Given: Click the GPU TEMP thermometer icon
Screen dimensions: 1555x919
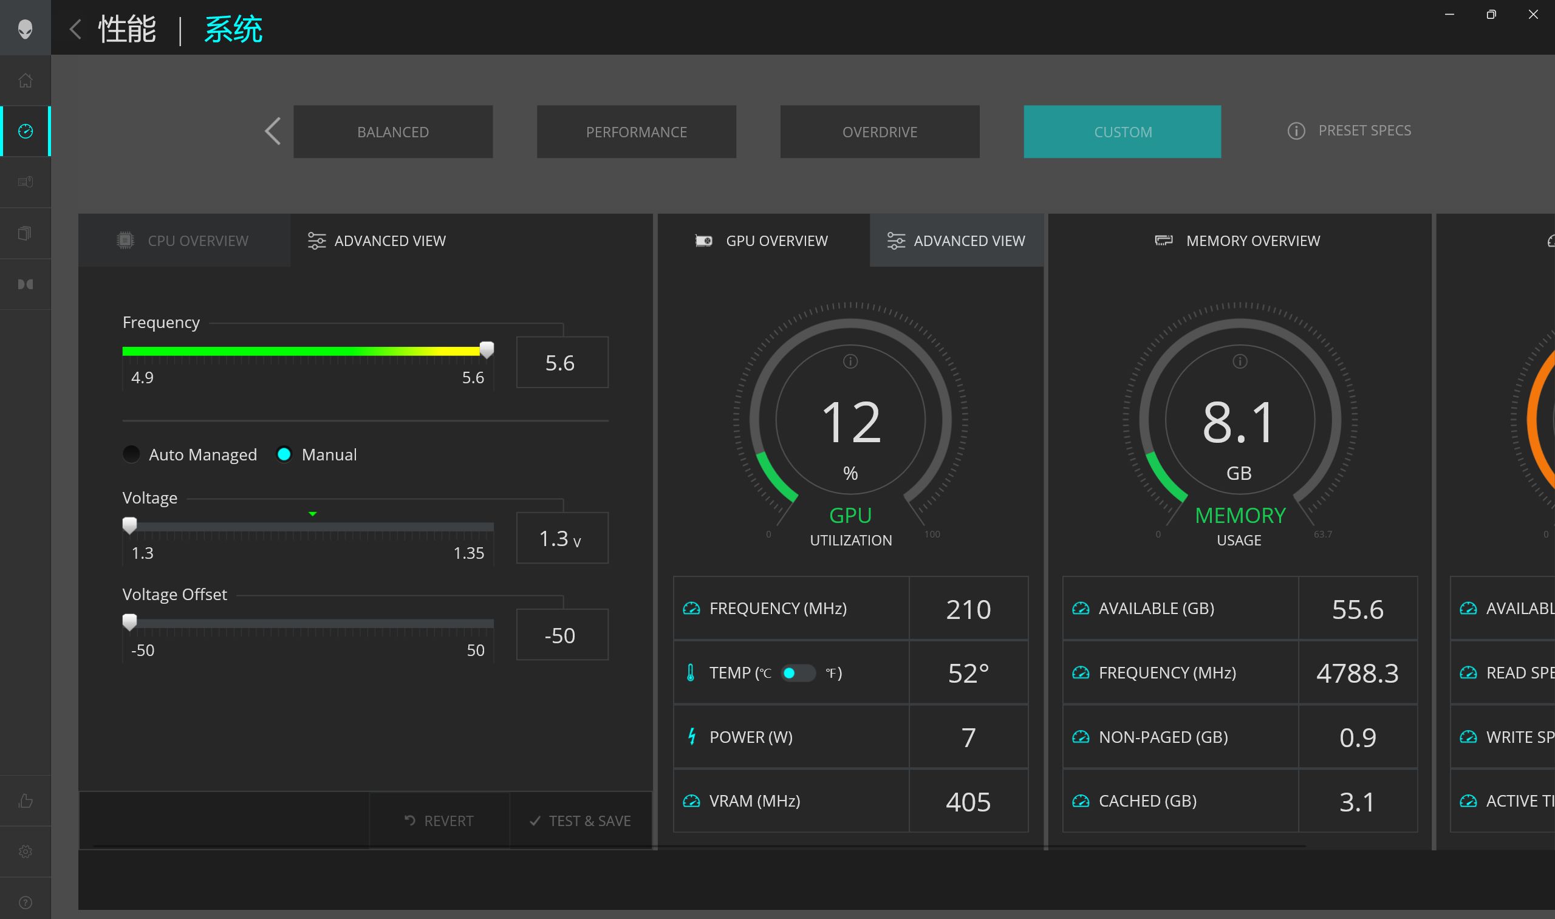Looking at the screenshot, I should click(x=691, y=672).
